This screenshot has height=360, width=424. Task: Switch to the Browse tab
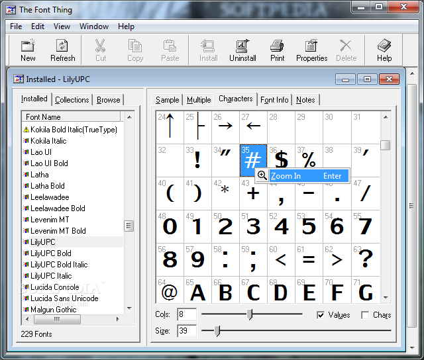(x=108, y=100)
